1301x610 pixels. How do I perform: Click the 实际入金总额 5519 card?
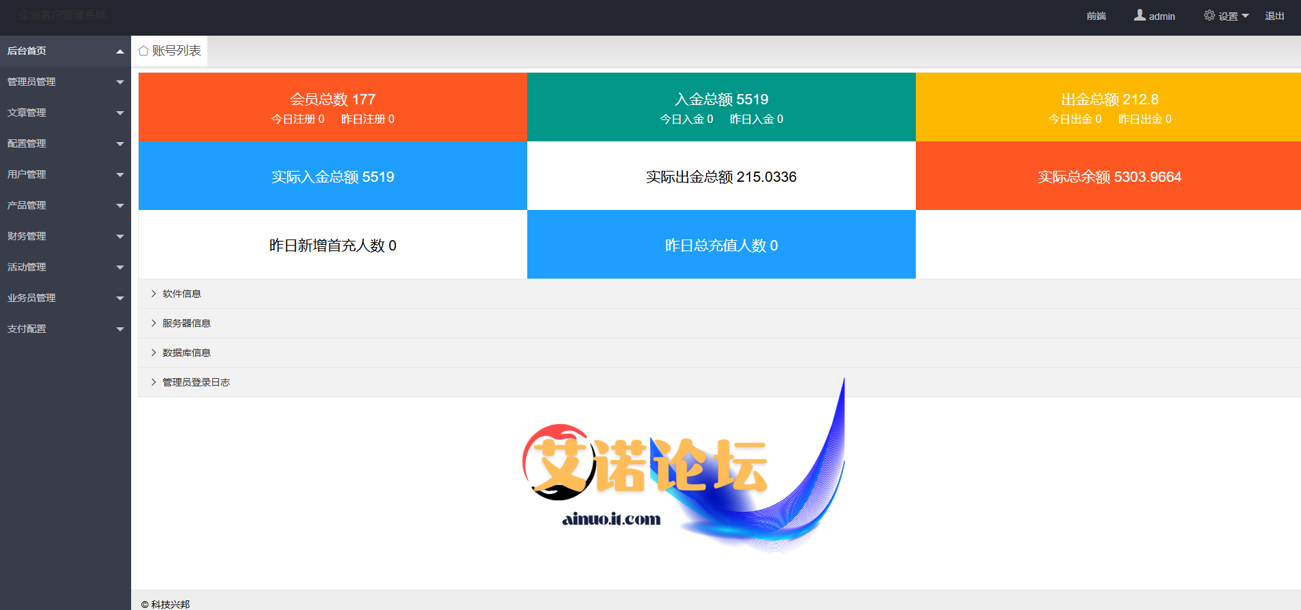333,176
